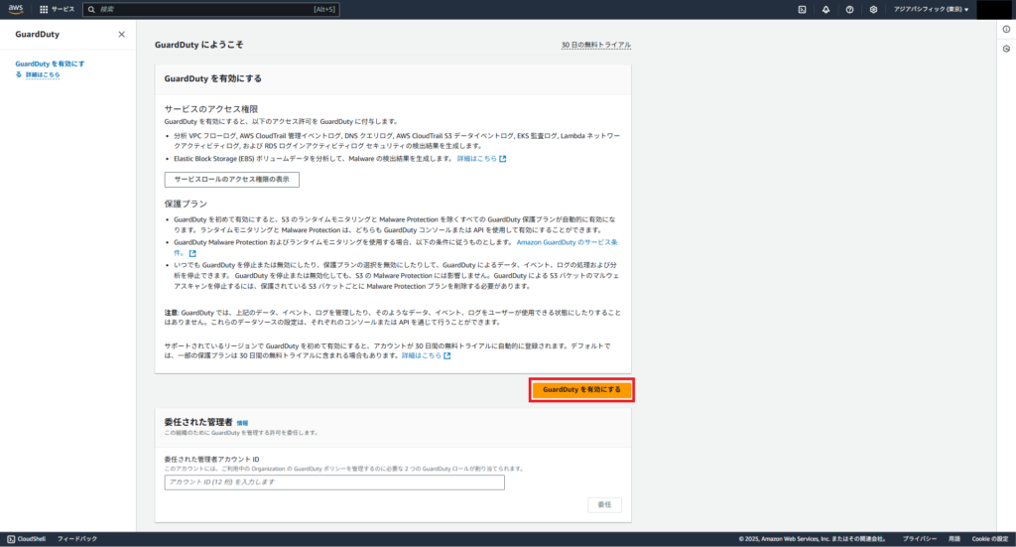Open the clock icon in right side panel
Screen dimensions: 1016x547
[1006, 49]
